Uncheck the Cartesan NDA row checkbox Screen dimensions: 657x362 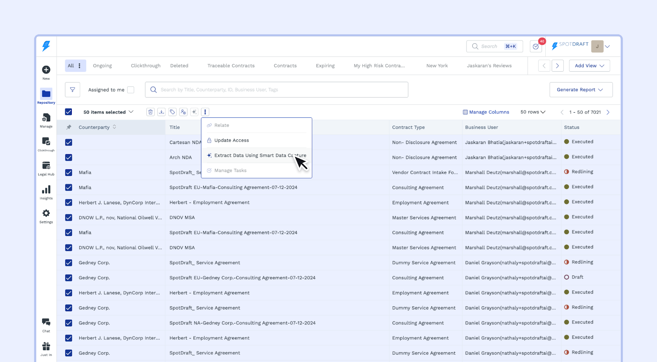tap(69, 142)
